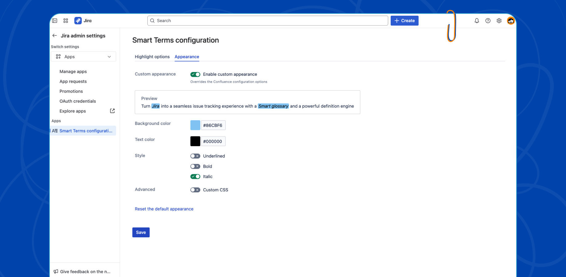Turn off the Italic style toggle
The height and width of the screenshot is (277, 566).
pyautogui.click(x=195, y=176)
